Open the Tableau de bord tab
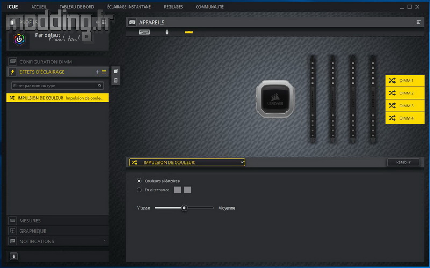 coord(76,6)
